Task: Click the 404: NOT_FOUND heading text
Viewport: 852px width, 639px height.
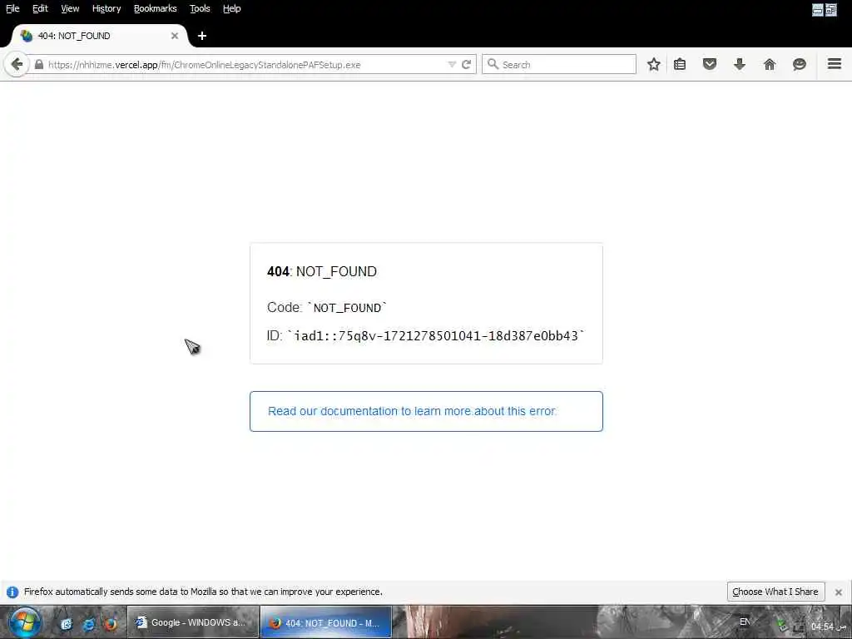Action: [x=322, y=271]
